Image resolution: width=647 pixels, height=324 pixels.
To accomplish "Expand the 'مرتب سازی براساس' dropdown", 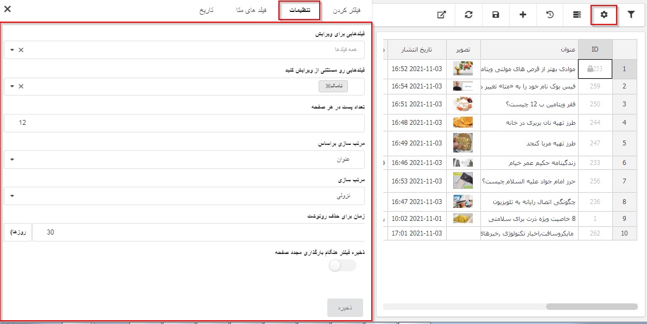I will [x=185, y=160].
